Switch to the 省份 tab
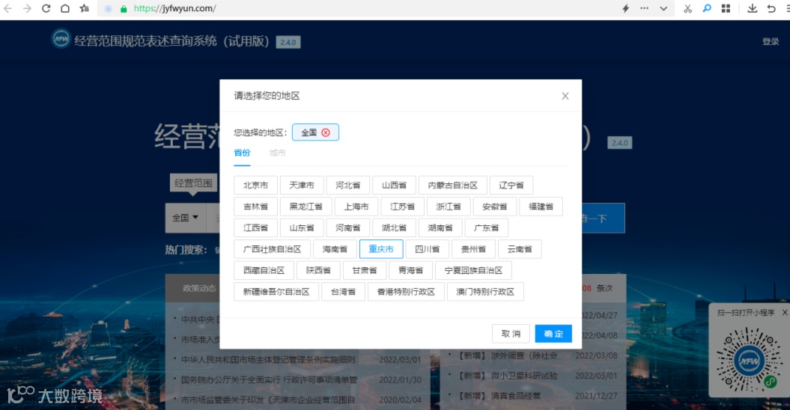This screenshot has width=790, height=410. point(242,153)
